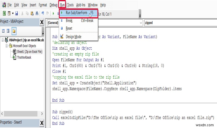The height and width of the screenshot is (128, 217).
Task: Choose Reset in the Run menu
Action: (x=78, y=28)
